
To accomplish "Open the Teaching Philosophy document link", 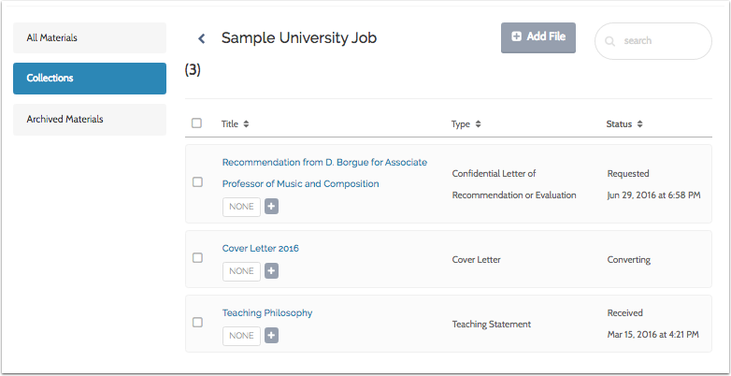I will click(x=267, y=312).
